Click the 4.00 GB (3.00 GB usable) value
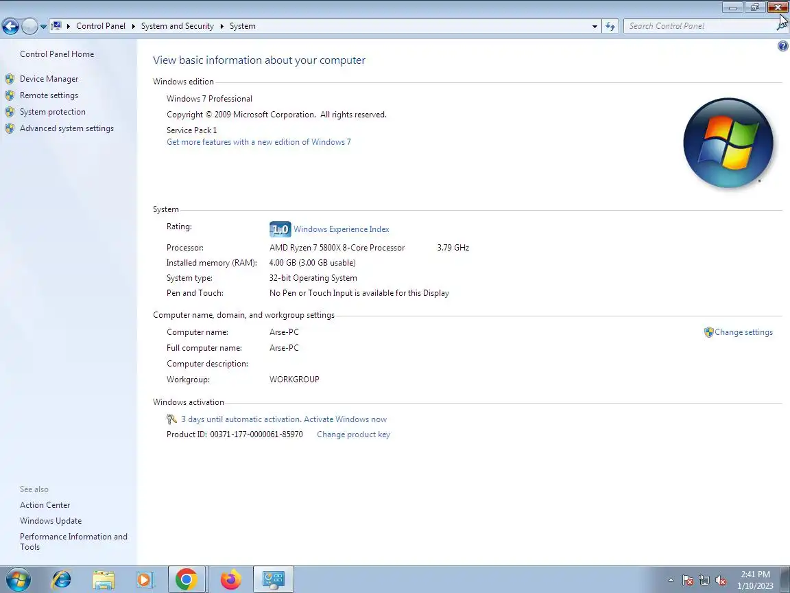 (x=313, y=263)
